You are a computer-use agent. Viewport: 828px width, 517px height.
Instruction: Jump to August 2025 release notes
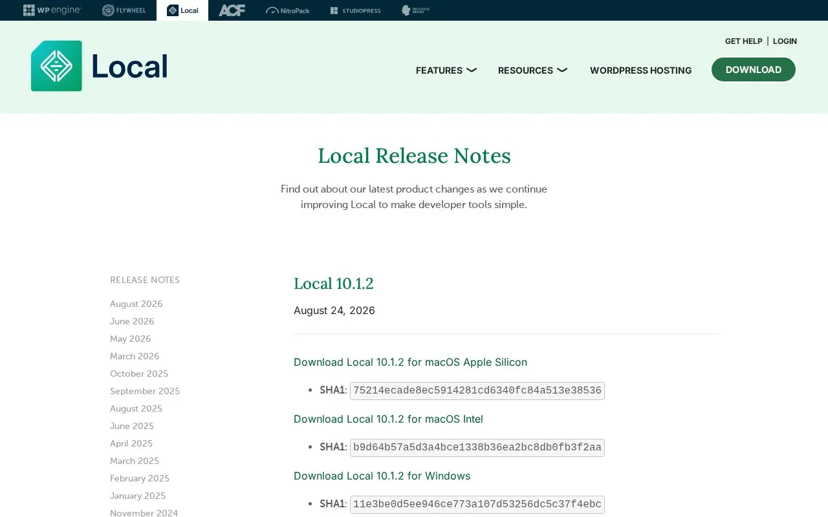[x=136, y=408]
